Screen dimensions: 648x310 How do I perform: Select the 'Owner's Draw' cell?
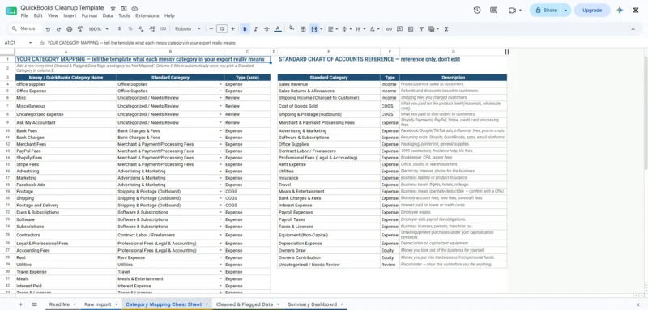(x=329, y=251)
